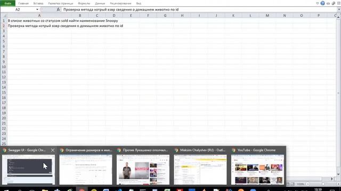This screenshot has width=341, height=191.
Task: Click Chrome icon beside Swagger UI title
Action: (5, 150)
